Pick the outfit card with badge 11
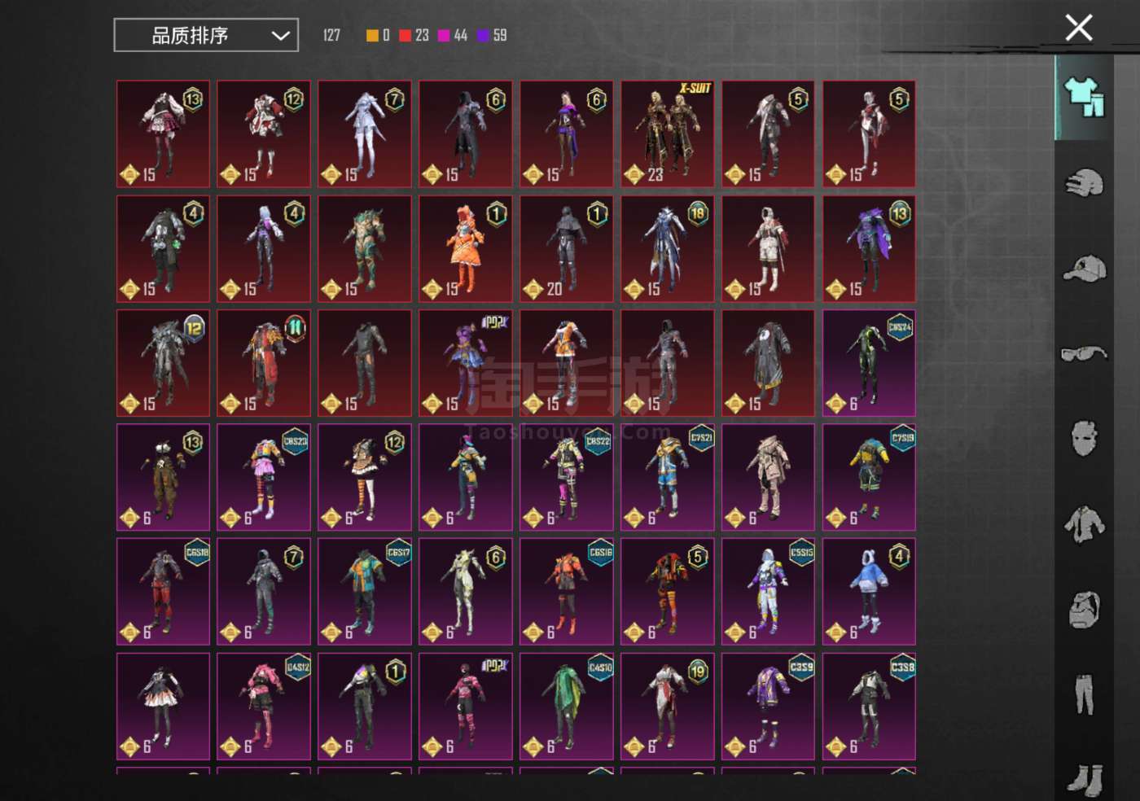1140x801 pixels. tap(264, 363)
